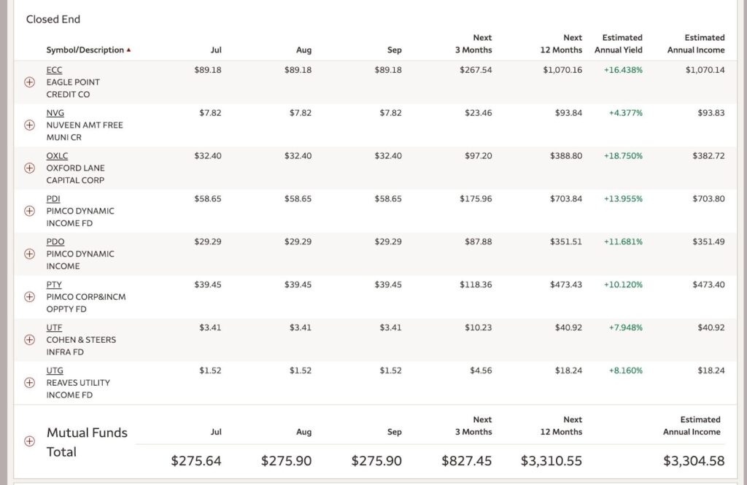747x485 pixels.
Task: Expand the ECC Eagle Point row
Action: [30, 82]
